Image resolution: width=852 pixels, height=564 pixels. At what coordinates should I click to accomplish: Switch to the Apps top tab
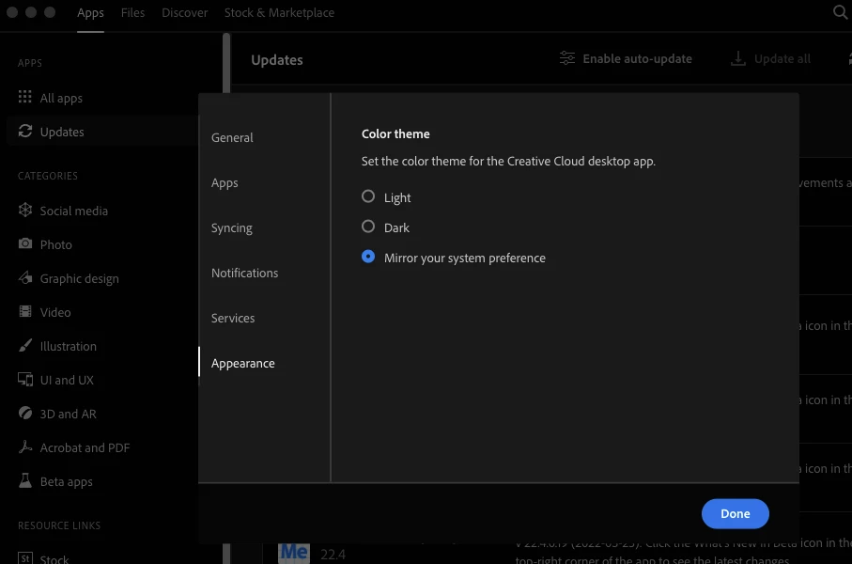[x=90, y=12]
